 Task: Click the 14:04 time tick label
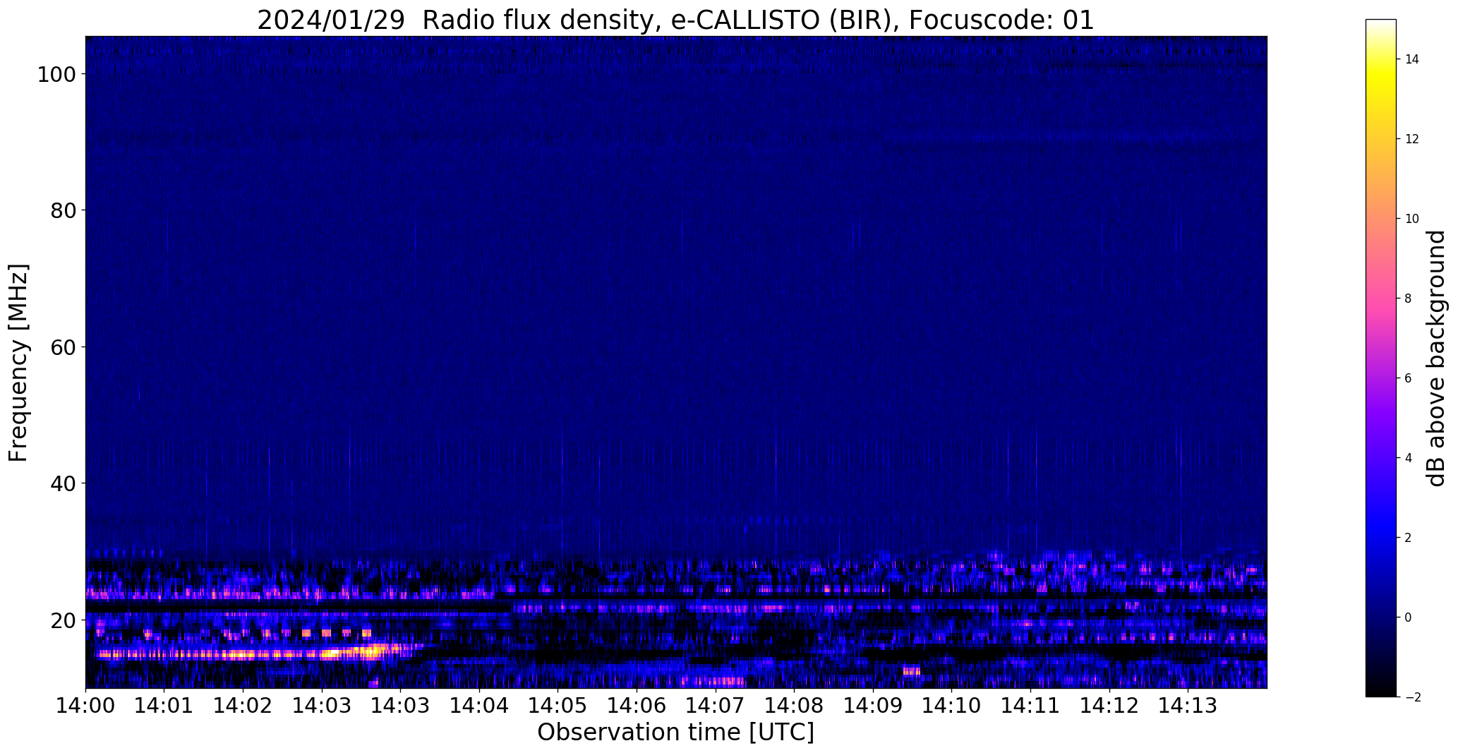point(479,705)
